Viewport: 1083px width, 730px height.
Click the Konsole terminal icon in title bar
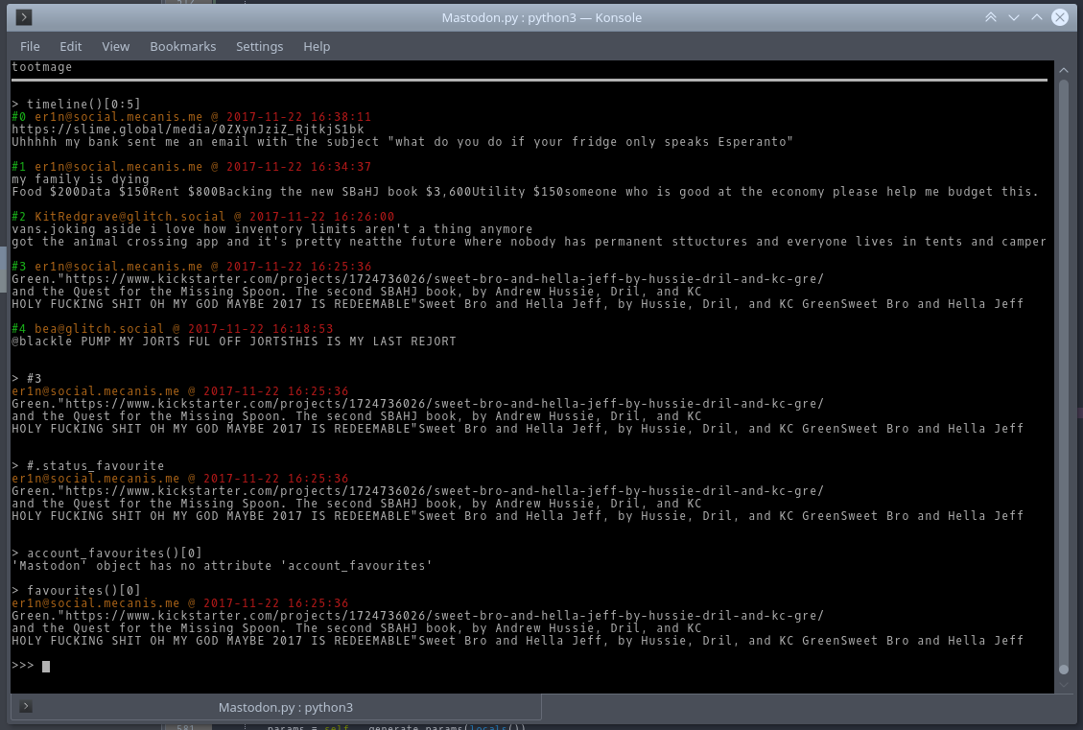point(24,17)
